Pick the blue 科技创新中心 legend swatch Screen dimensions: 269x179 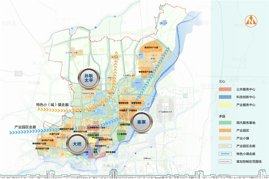pos(225,97)
